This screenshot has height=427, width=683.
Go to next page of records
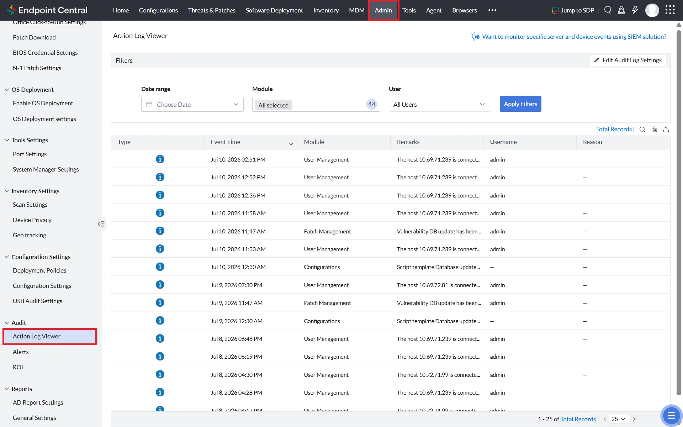point(634,419)
